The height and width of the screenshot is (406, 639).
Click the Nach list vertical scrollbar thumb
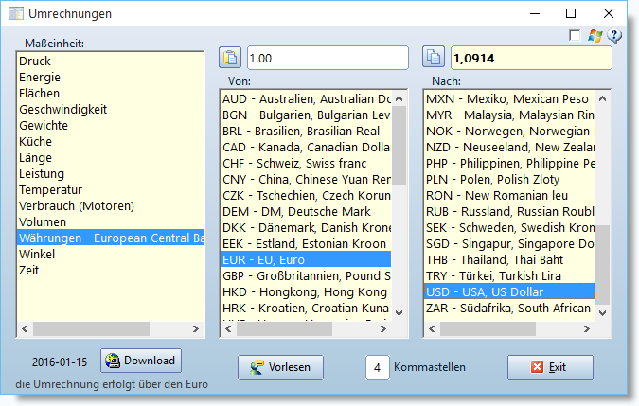[x=602, y=265]
